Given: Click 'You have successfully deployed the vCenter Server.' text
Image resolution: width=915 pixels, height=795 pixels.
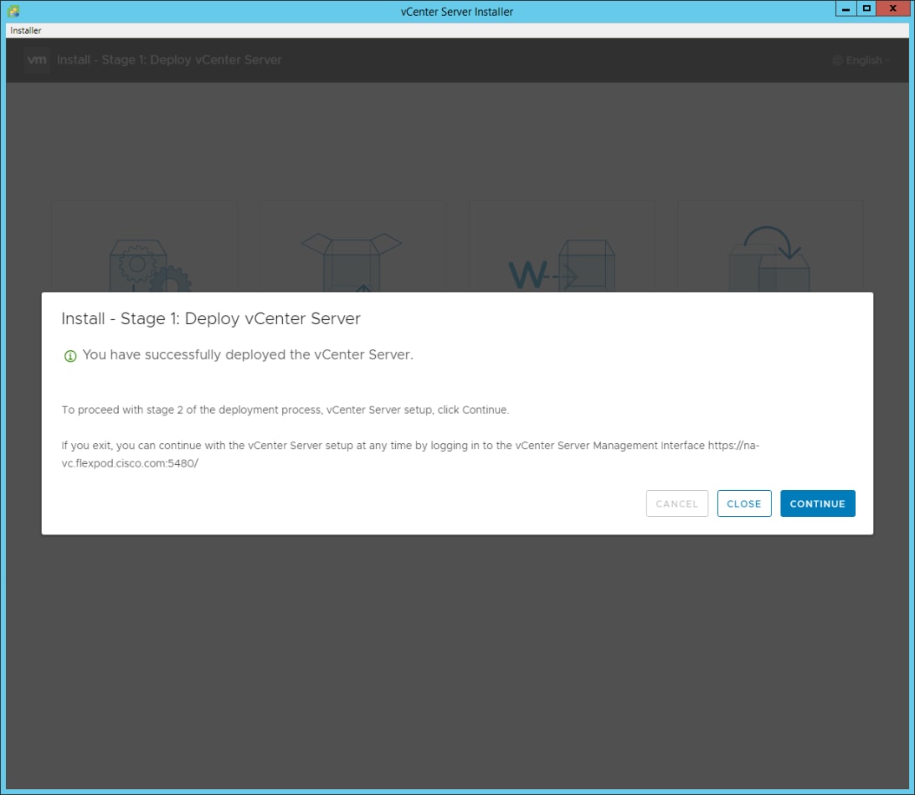Looking at the screenshot, I should (x=248, y=354).
